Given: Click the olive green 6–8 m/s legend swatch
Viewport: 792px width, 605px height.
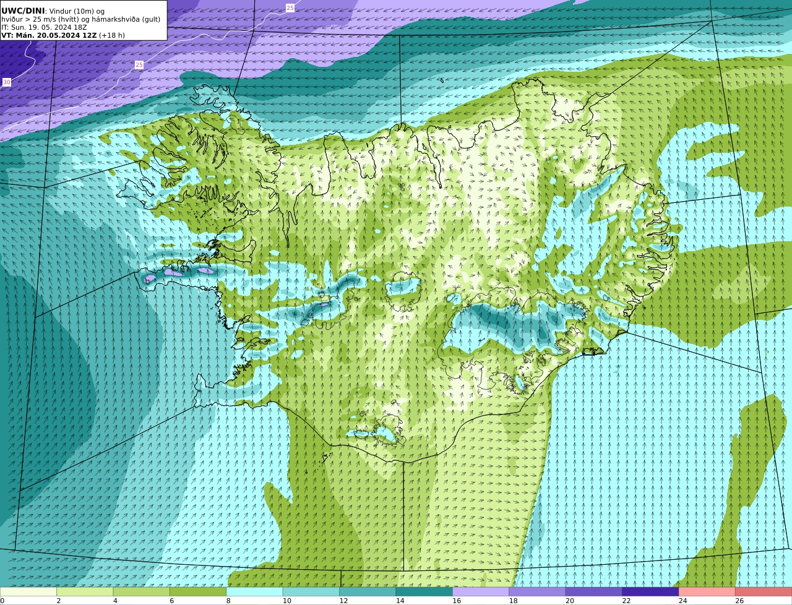Looking at the screenshot, I should 198,591.
